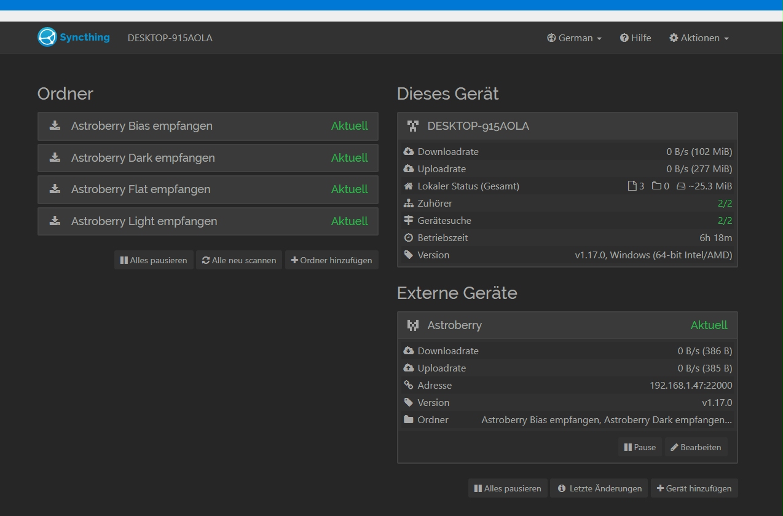Click the Astroberry device identicon
The width and height of the screenshot is (783, 516).
pos(413,325)
